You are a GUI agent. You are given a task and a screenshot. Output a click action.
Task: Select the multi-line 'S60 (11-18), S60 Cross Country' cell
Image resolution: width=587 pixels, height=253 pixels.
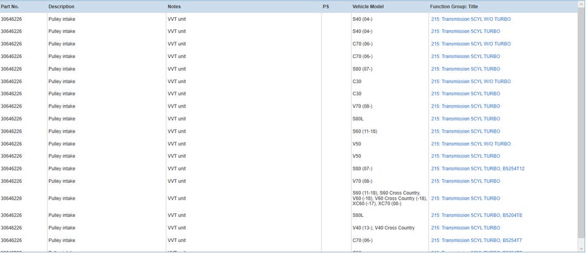click(x=389, y=199)
